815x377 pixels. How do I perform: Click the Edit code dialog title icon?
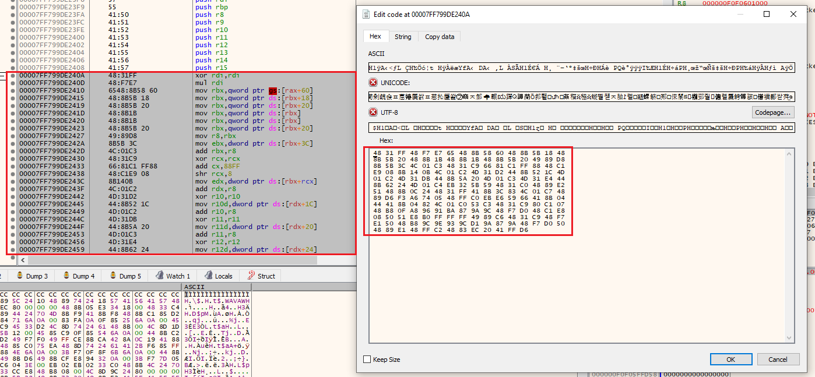(366, 14)
